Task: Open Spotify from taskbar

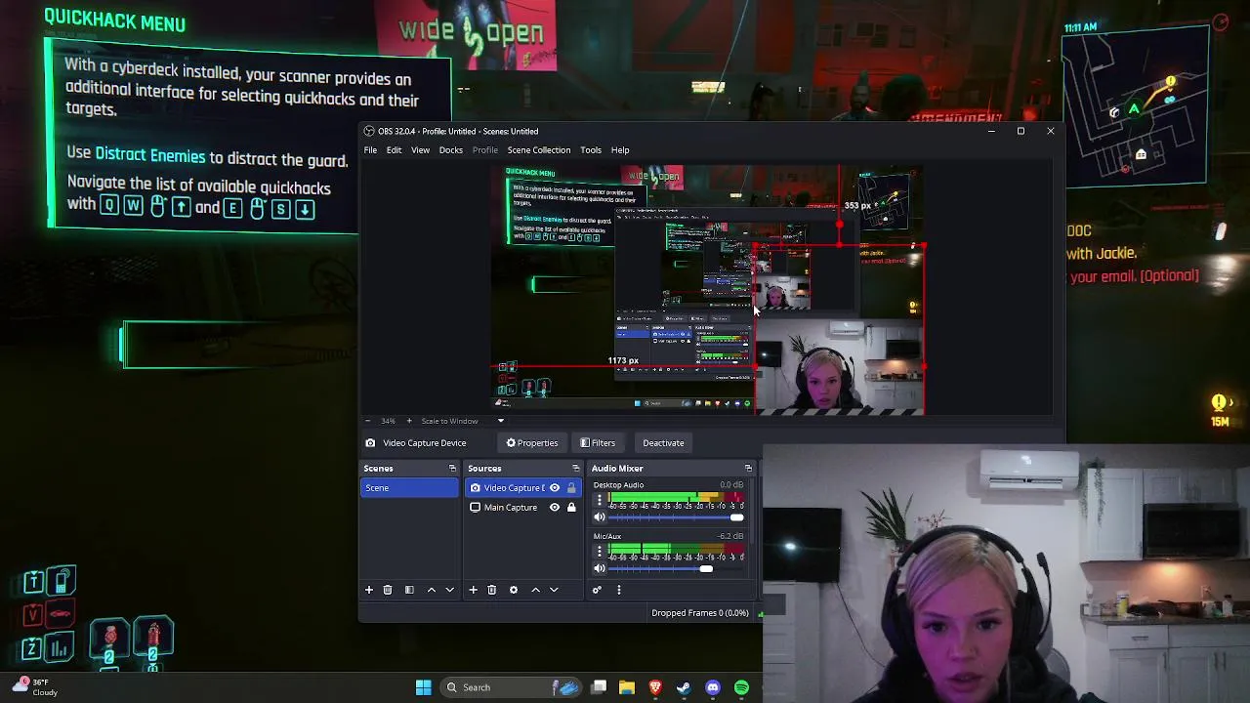Action: pos(741,687)
